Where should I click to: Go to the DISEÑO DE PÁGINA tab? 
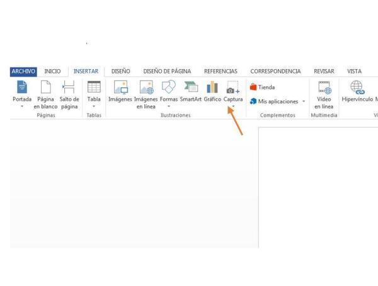point(167,72)
